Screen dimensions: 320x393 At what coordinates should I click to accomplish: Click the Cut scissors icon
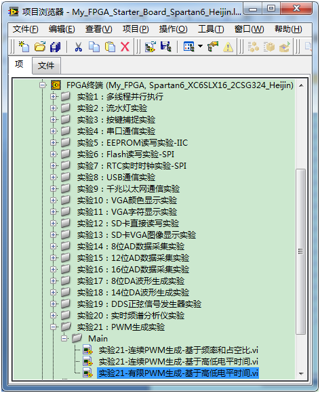[79, 47]
